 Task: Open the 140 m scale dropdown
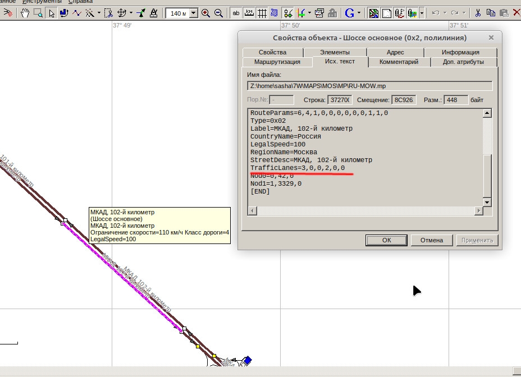pos(193,13)
